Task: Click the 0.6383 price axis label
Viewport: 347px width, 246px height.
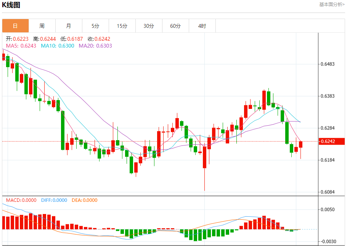Action: pos(328,96)
